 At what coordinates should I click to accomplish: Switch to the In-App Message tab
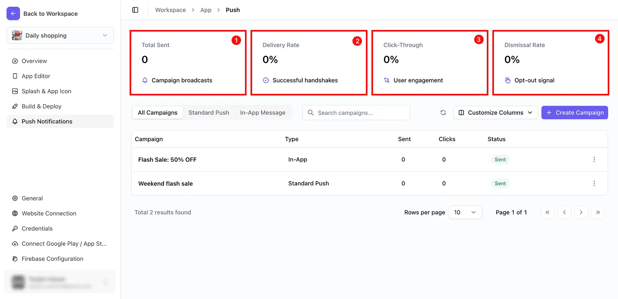pyautogui.click(x=263, y=113)
